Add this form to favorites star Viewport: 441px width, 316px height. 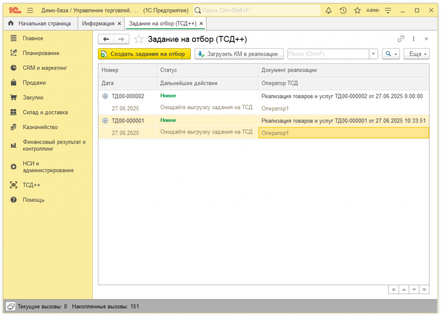click(x=139, y=39)
